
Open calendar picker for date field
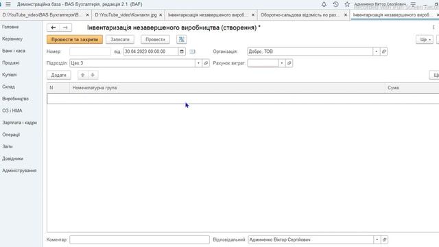(x=182, y=51)
